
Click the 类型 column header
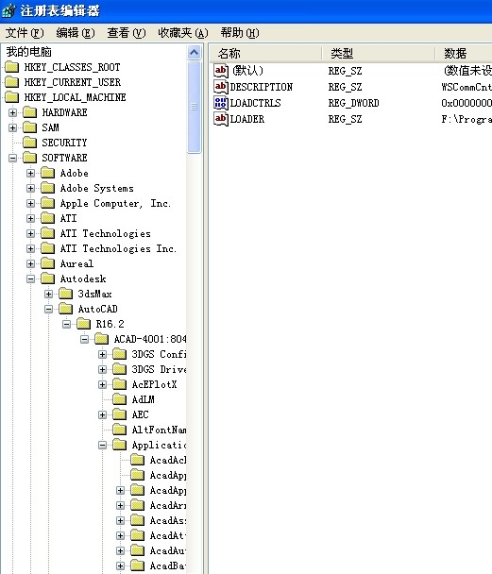point(379,54)
